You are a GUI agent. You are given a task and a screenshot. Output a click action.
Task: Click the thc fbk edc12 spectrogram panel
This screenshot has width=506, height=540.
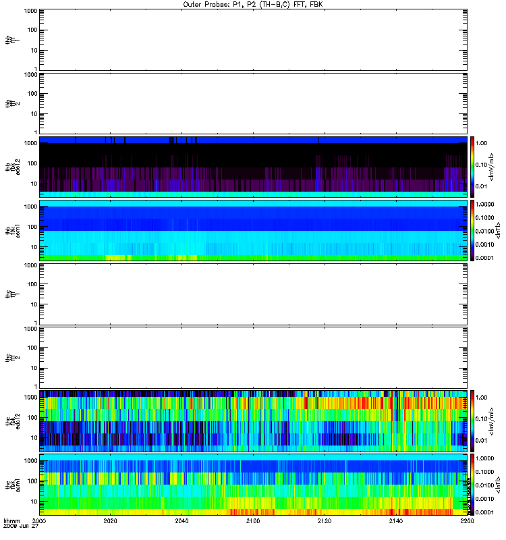(253, 421)
